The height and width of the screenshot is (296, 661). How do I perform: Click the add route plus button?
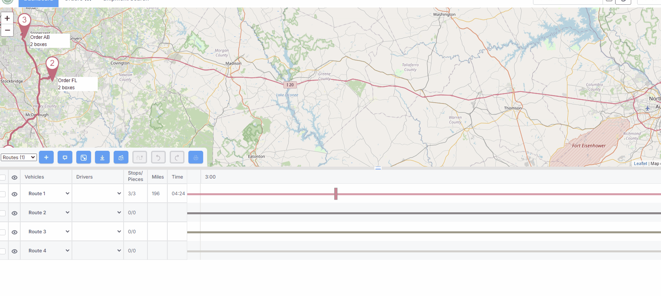click(x=46, y=158)
